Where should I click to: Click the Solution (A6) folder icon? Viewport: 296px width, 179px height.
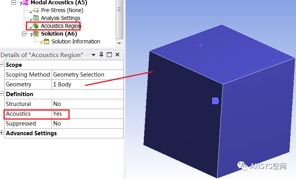[36, 34]
